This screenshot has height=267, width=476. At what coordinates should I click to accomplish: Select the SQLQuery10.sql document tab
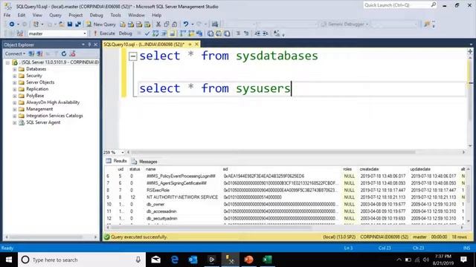point(144,44)
